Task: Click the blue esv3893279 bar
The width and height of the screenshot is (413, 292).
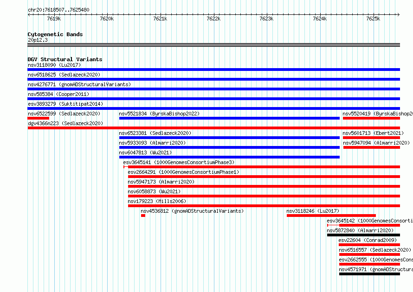Action: tap(213, 108)
